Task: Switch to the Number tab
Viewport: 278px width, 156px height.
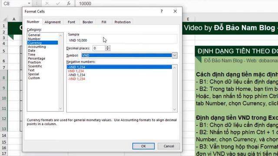Action: [x=33, y=22]
